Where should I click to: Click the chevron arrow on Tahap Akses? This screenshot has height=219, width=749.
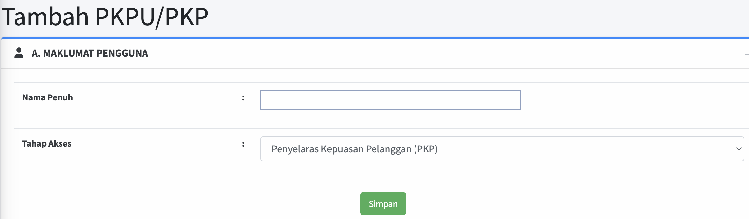[739, 149]
